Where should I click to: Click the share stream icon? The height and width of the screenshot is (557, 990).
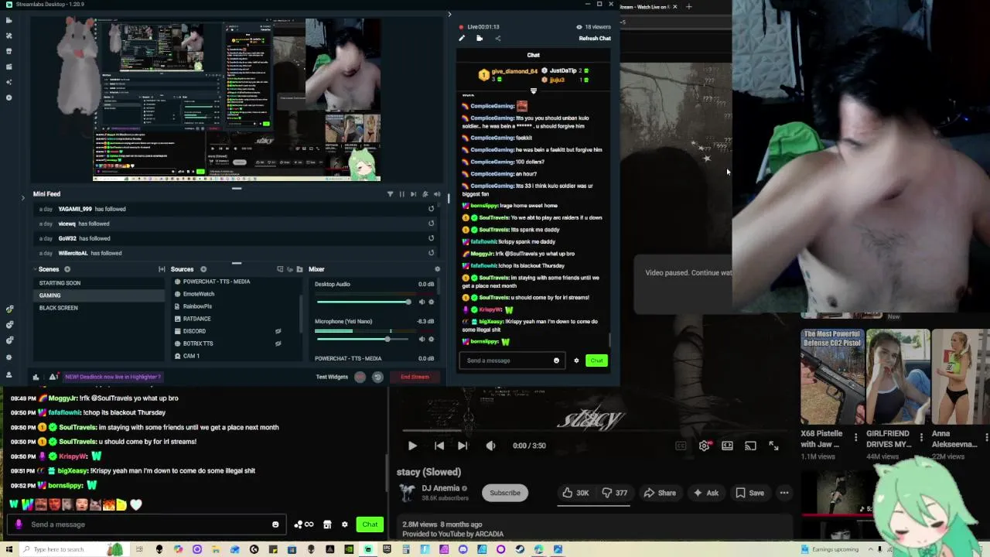497,38
